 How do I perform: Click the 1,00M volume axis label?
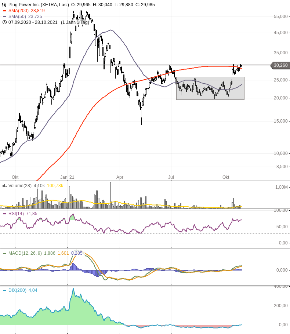(x=281, y=187)
